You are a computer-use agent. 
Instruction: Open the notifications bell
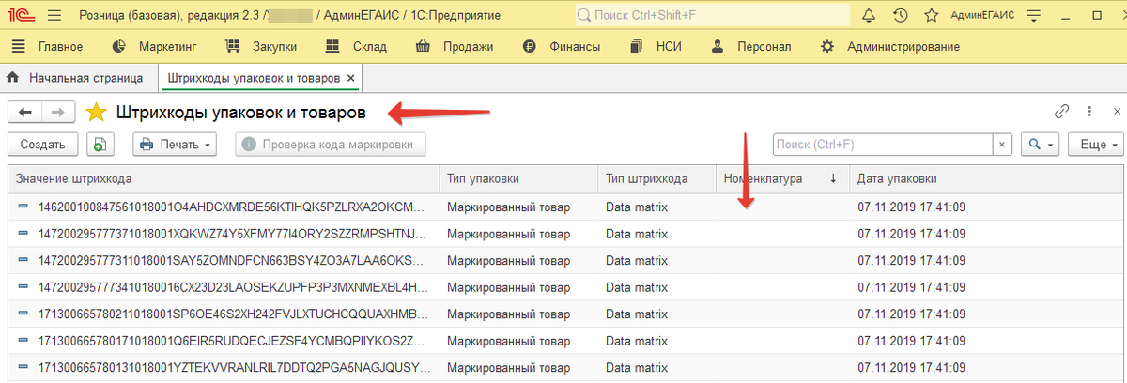(x=869, y=15)
